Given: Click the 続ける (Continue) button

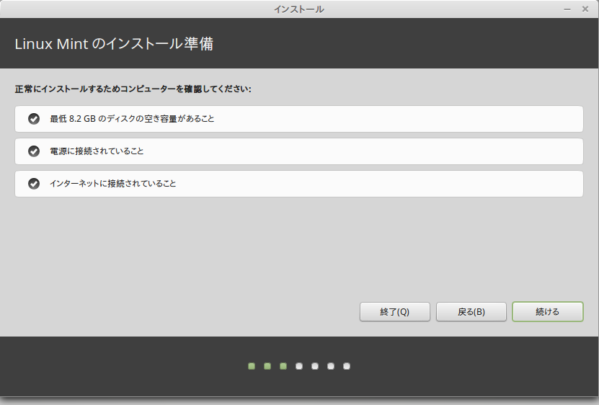Looking at the screenshot, I should tap(547, 312).
